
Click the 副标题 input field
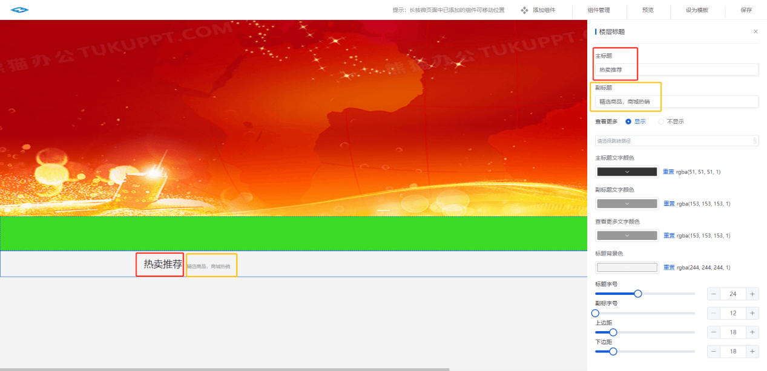tap(677, 102)
